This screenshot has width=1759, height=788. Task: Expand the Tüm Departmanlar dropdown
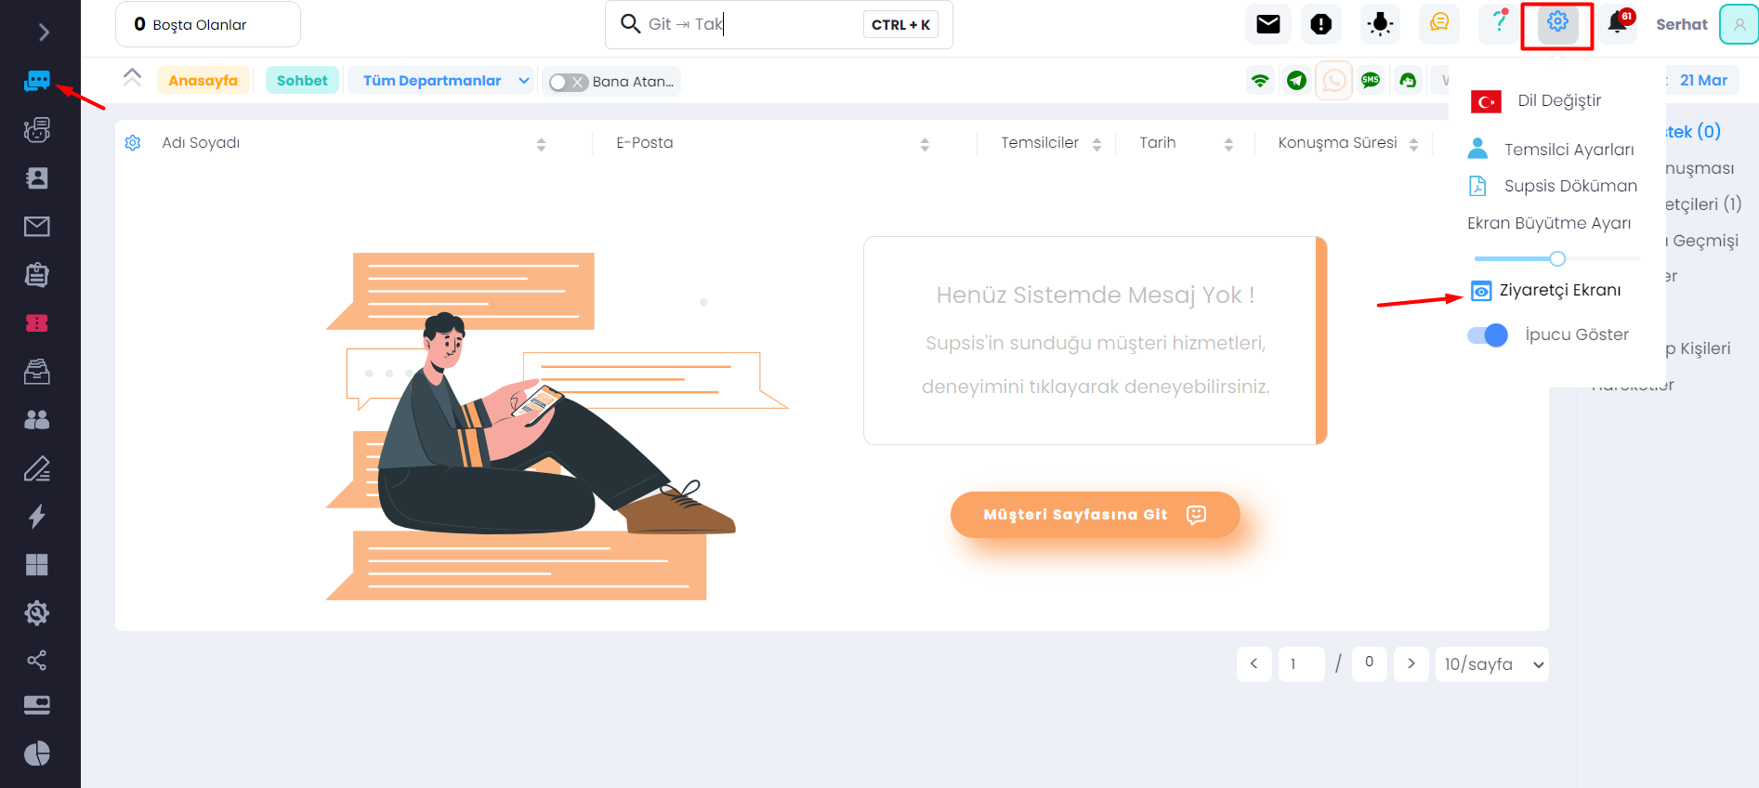pyautogui.click(x=444, y=81)
